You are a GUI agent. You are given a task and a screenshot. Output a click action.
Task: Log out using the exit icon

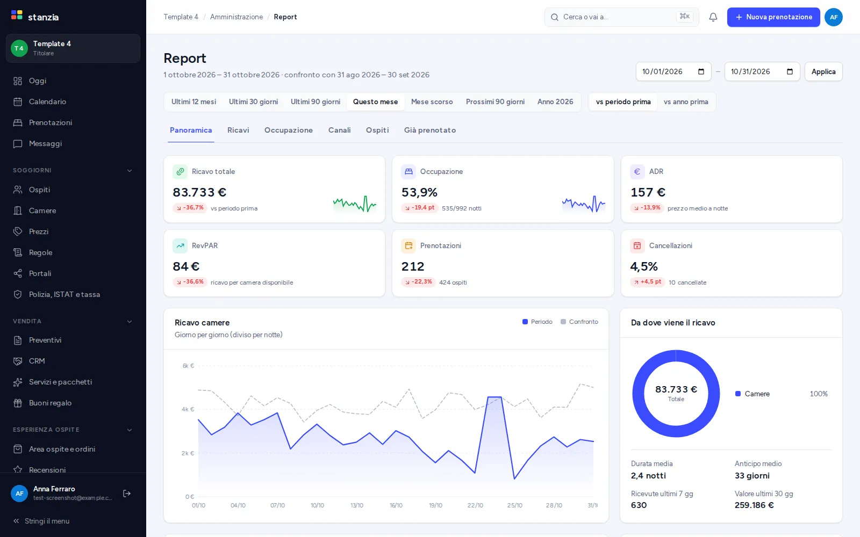point(127,494)
